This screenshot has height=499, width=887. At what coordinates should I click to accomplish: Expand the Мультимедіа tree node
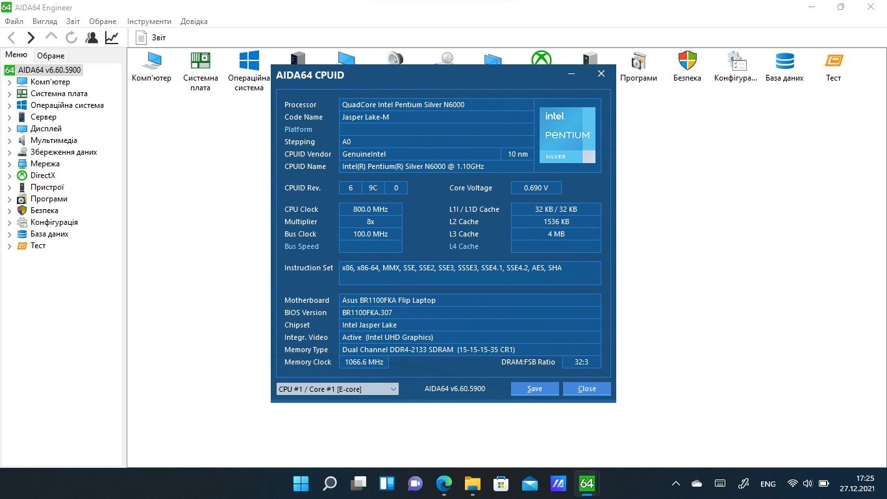tap(9, 140)
